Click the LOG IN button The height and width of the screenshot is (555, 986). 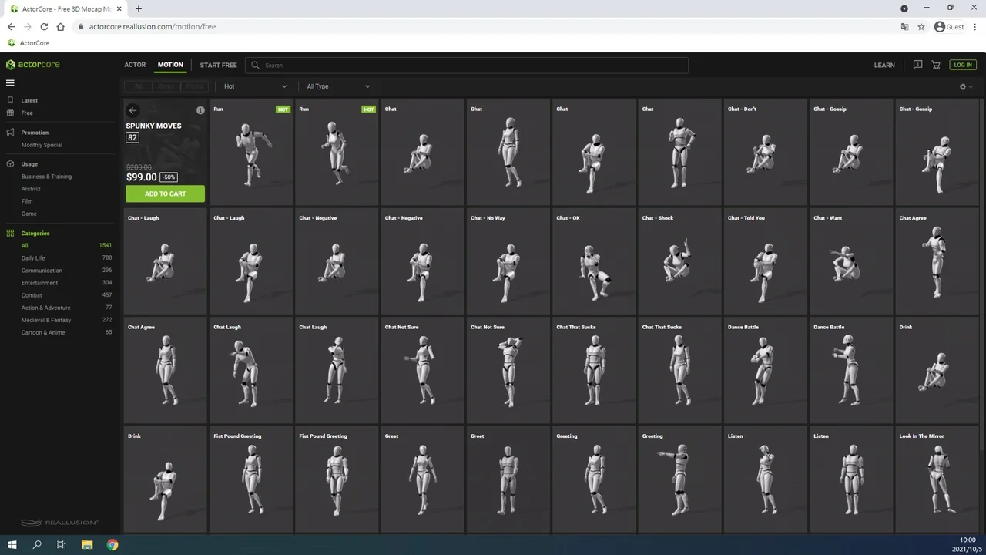[962, 65]
